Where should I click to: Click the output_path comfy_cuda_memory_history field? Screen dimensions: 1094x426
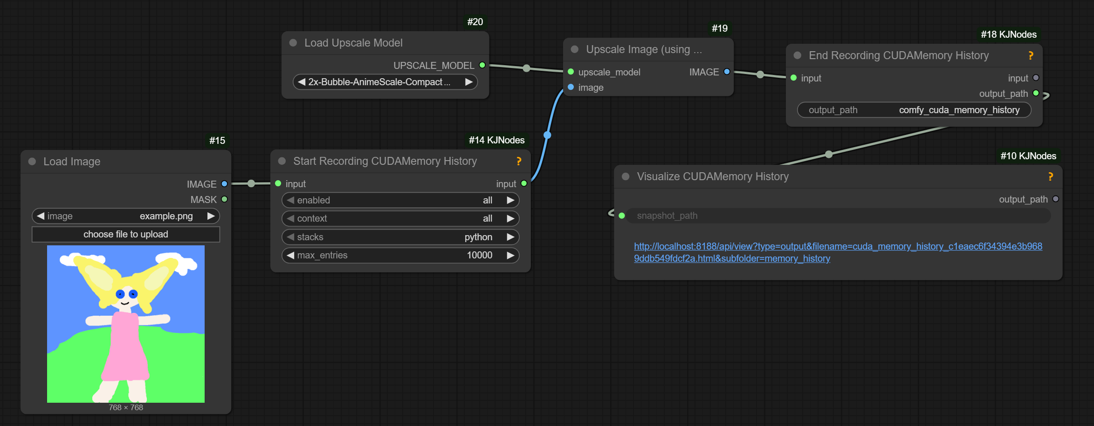(x=914, y=110)
